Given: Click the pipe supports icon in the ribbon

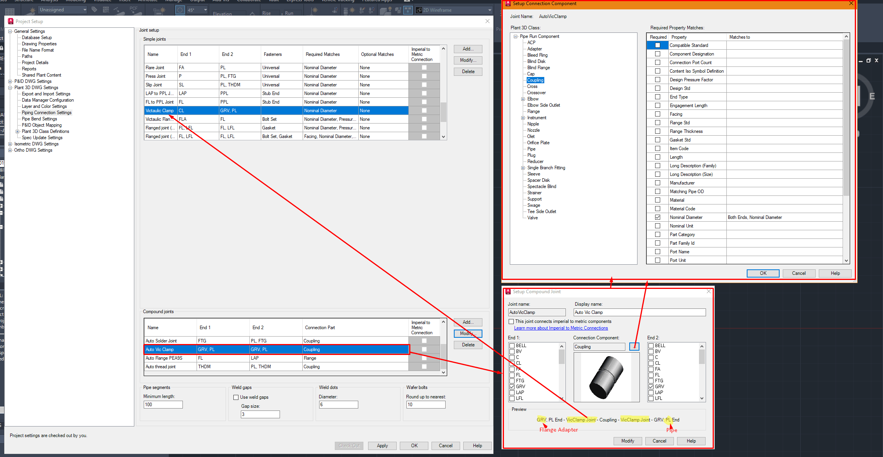Looking at the screenshot, I should [x=314, y=10].
